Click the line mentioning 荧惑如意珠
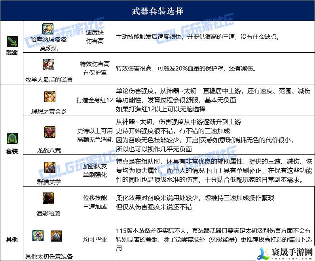The image size is (315, 261). (205, 140)
